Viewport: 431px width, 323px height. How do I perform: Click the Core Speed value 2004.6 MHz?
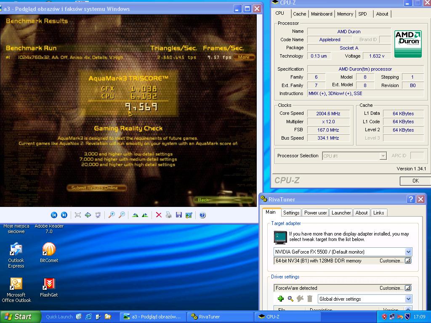(x=328, y=114)
